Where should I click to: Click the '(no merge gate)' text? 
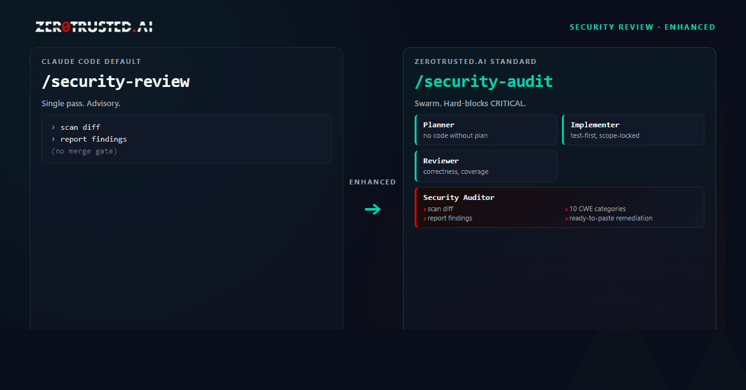tap(84, 151)
